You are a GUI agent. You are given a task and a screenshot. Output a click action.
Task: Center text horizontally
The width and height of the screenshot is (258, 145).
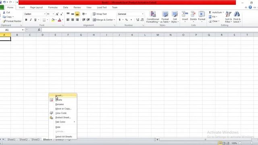coord(73,20)
